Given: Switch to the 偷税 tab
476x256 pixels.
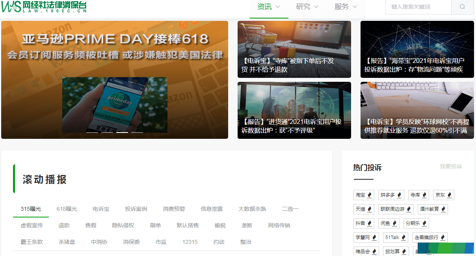Looking at the screenshot, I should (220, 225).
